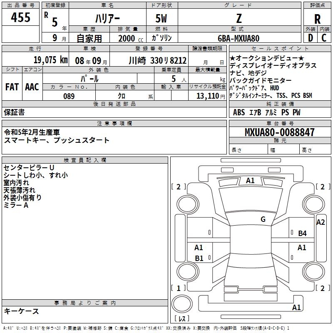Select the upper-left wheel circle in the diagram
This screenshot has width=333, height=333.
(x=186, y=203)
